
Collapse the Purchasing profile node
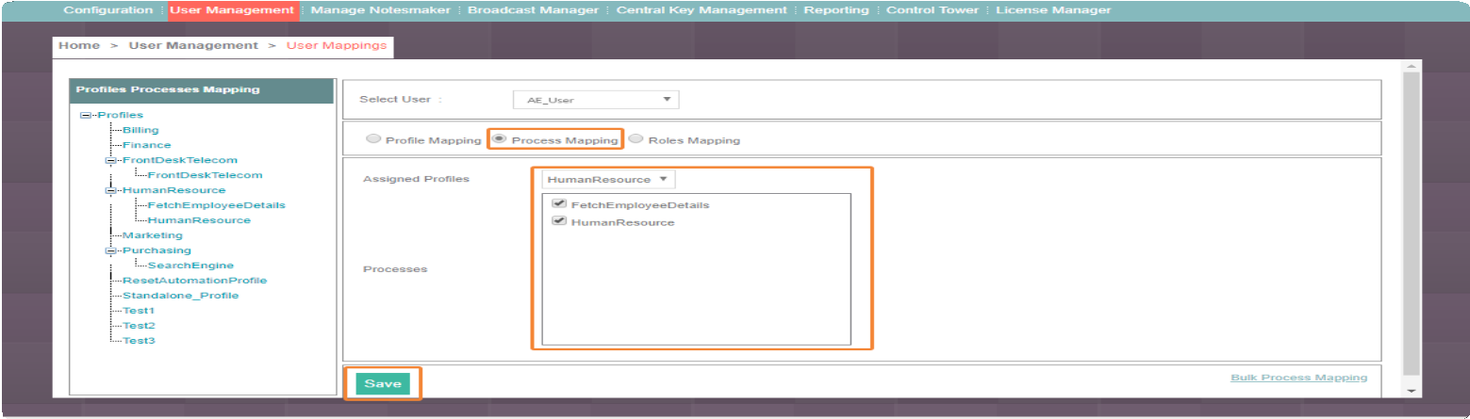tap(110, 250)
